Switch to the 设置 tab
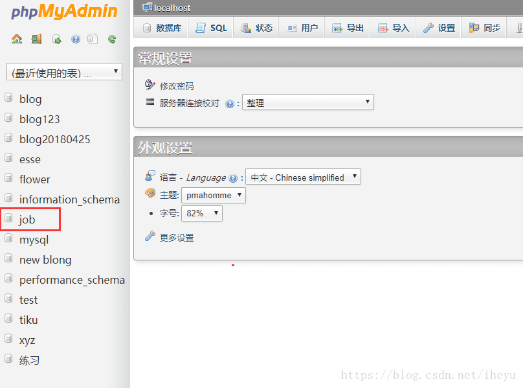 tap(440, 28)
